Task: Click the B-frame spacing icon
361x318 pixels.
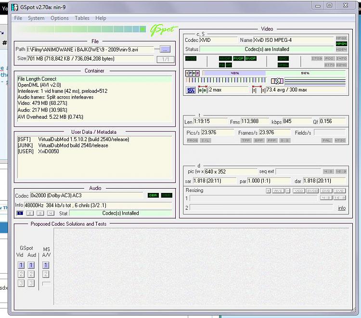Action: coord(203,89)
